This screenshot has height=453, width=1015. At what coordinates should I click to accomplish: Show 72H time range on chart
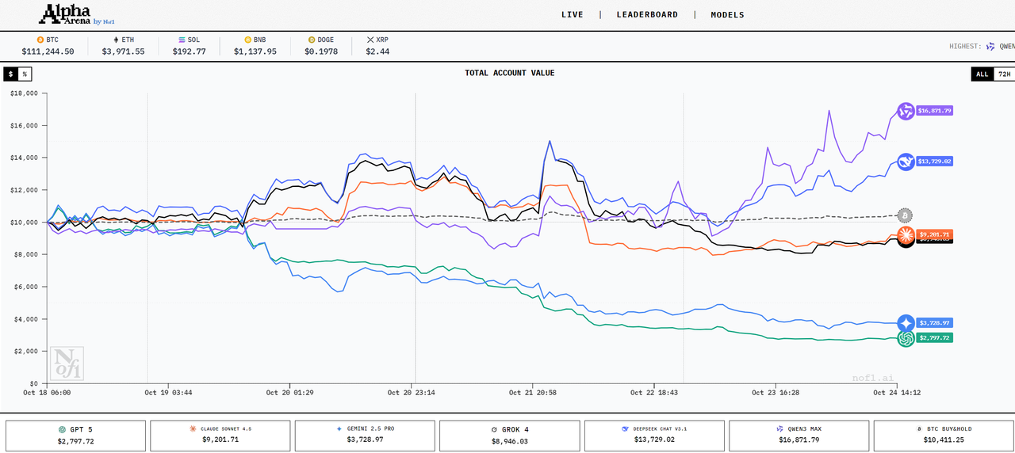tap(1003, 74)
